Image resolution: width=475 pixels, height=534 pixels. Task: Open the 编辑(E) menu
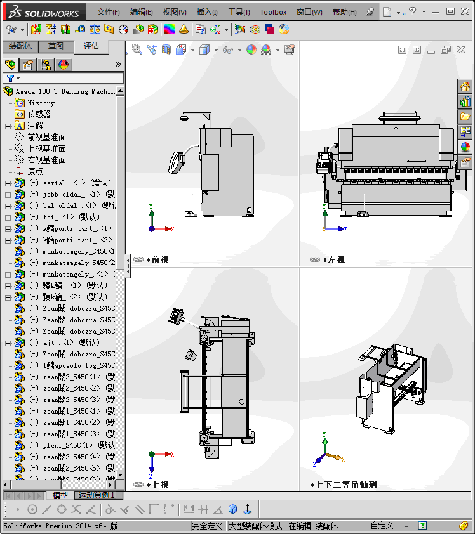(141, 12)
